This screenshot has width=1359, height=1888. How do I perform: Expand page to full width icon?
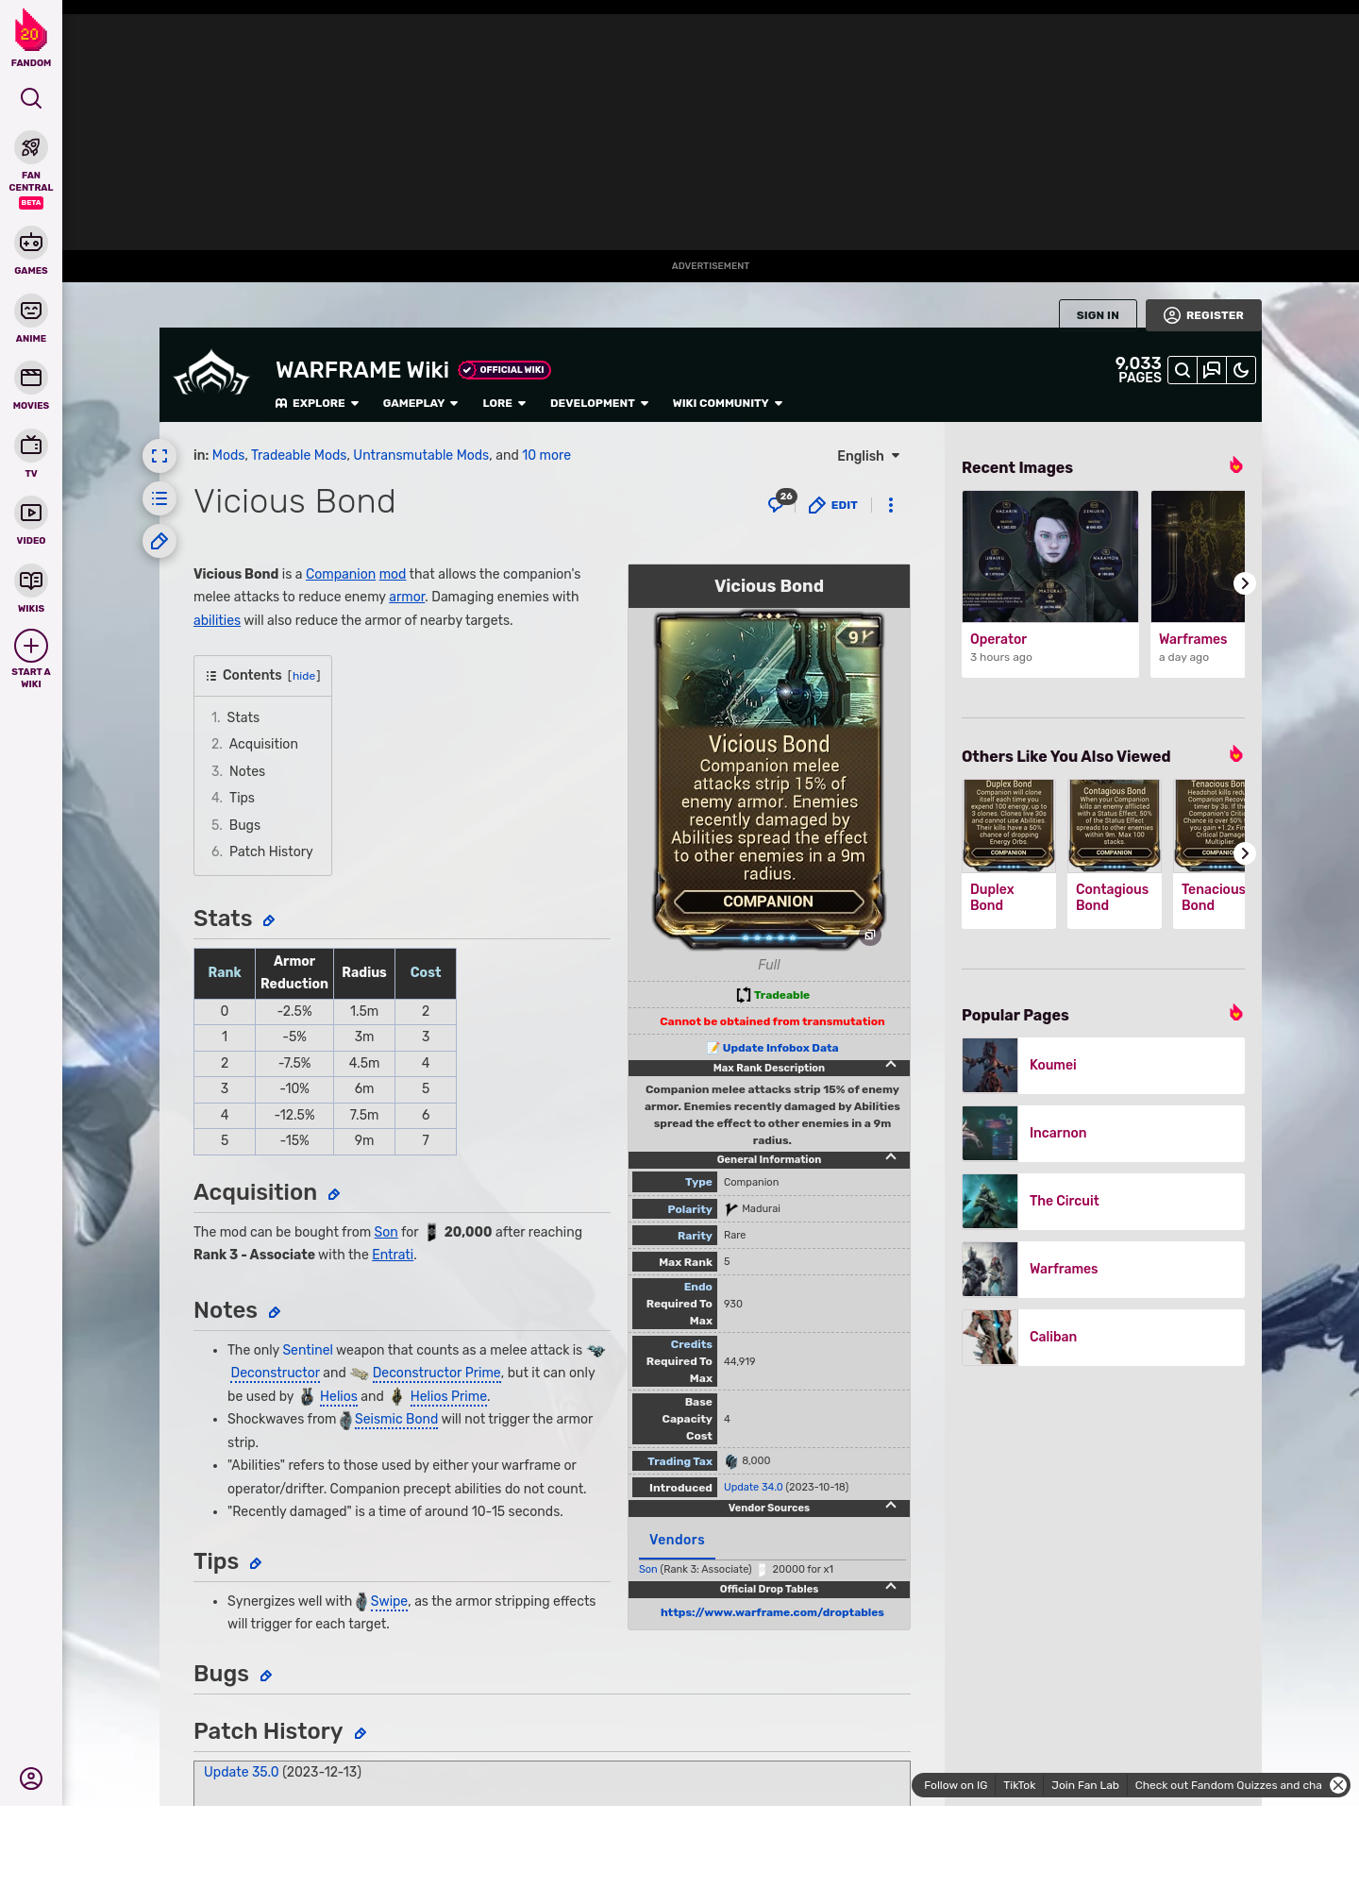pos(159,456)
